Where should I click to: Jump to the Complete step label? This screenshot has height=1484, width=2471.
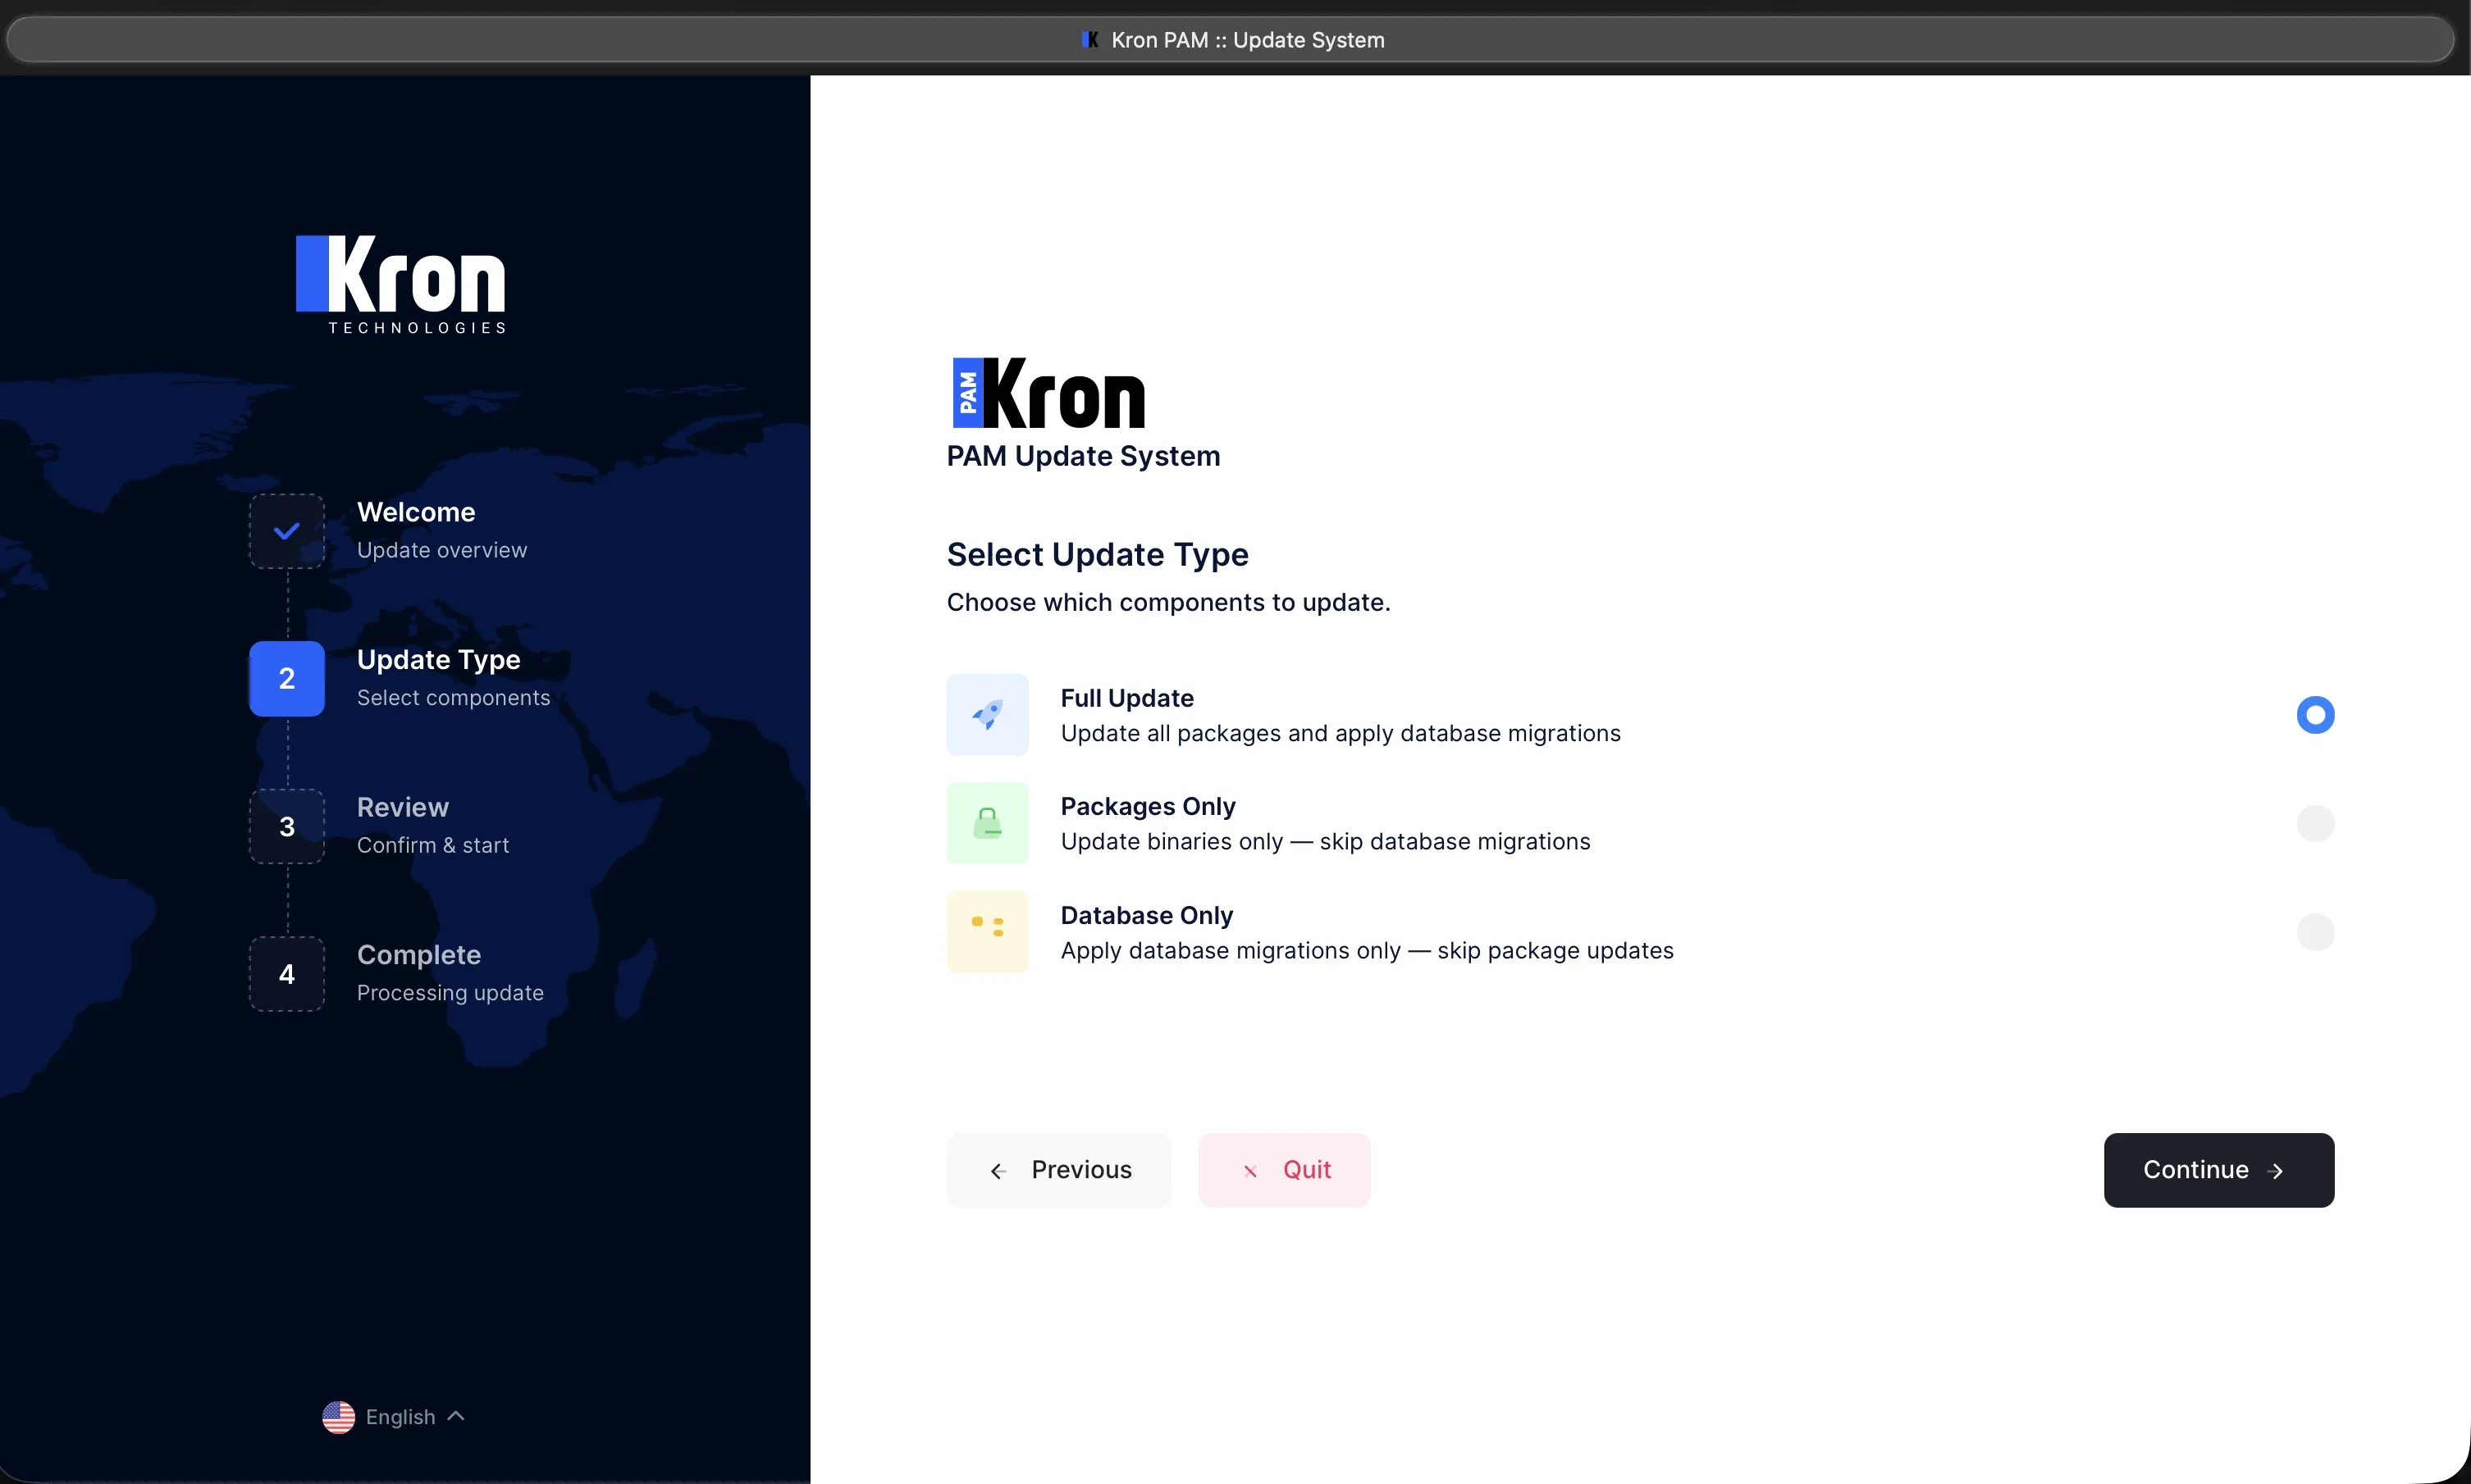419,955
